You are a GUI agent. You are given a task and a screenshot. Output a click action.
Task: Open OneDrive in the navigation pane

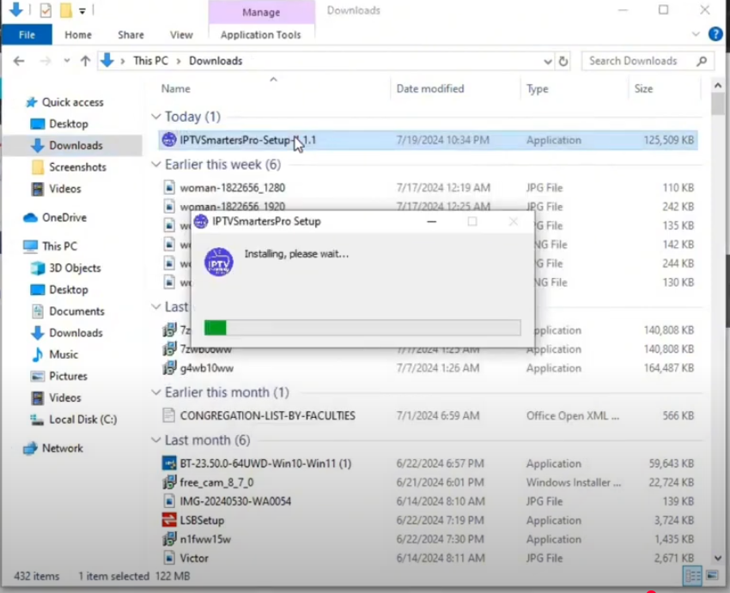(64, 218)
